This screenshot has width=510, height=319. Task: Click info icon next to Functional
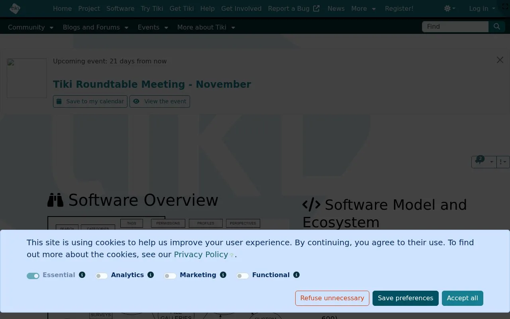[x=296, y=275]
